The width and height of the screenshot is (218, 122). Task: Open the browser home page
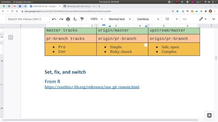[17, 11]
